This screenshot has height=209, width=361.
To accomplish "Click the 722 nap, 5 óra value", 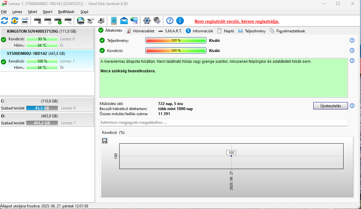I will coord(170,104).
